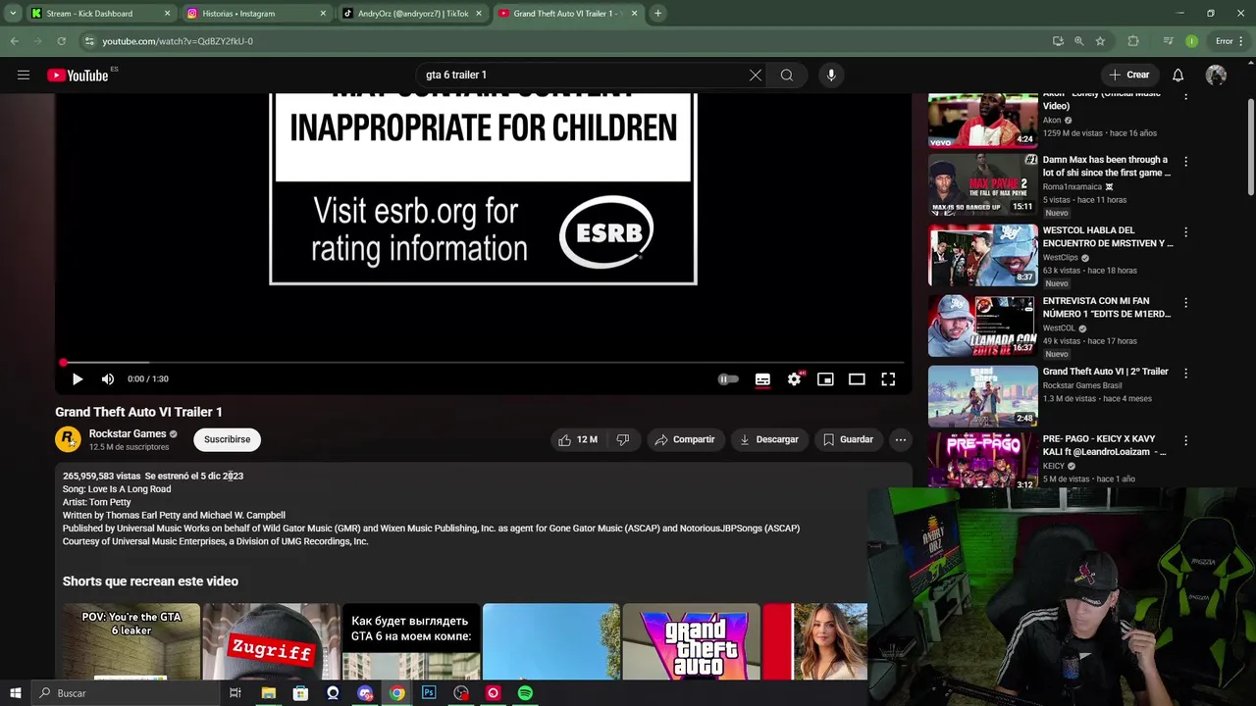Open the Grand Theft Auto VI 2º Trailer thumbnail

tap(982, 396)
